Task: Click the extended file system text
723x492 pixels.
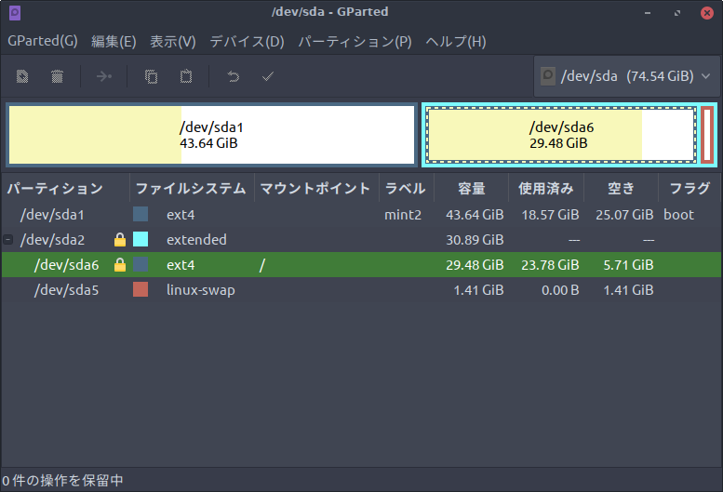Action: pyautogui.click(x=196, y=240)
